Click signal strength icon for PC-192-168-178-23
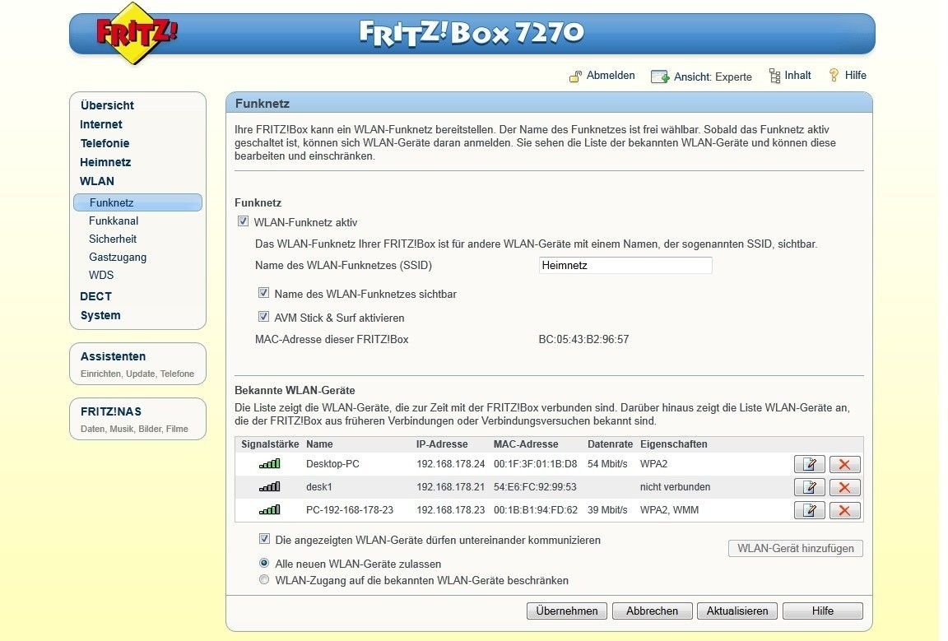Image resolution: width=948 pixels, height=641 pixels. 270,510
